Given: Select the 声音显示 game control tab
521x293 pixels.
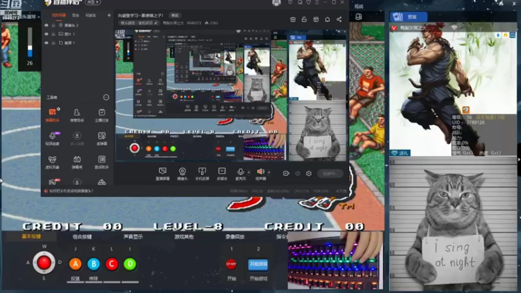Looking at the screenshot, I should pyautogui.click(x=133, y=237).
